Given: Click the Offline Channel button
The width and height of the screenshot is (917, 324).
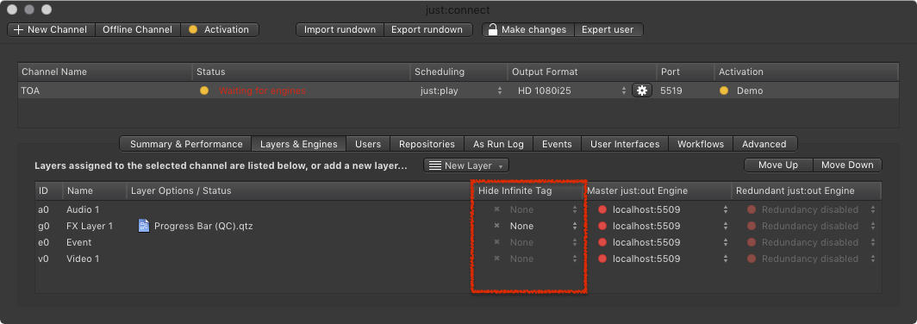Looking at the screenshot, I should 137,29.
